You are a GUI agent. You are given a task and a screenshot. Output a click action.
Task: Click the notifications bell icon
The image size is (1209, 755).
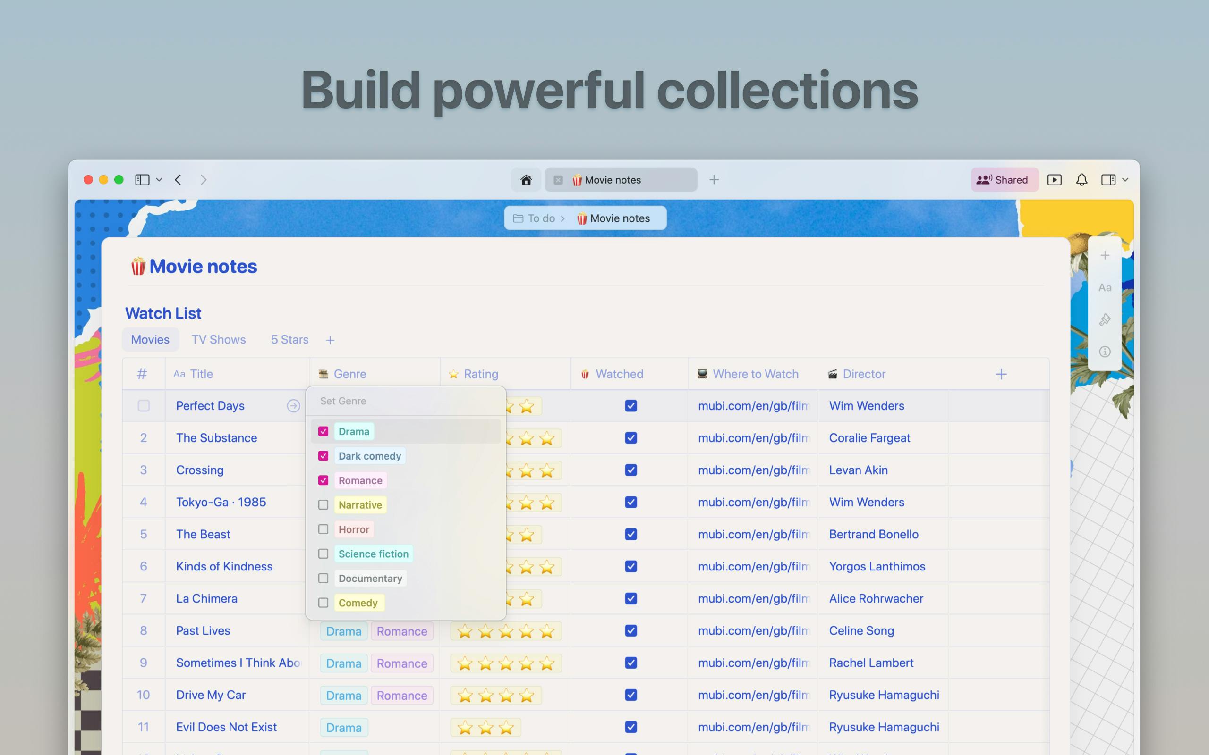[x=1081, y=180]
